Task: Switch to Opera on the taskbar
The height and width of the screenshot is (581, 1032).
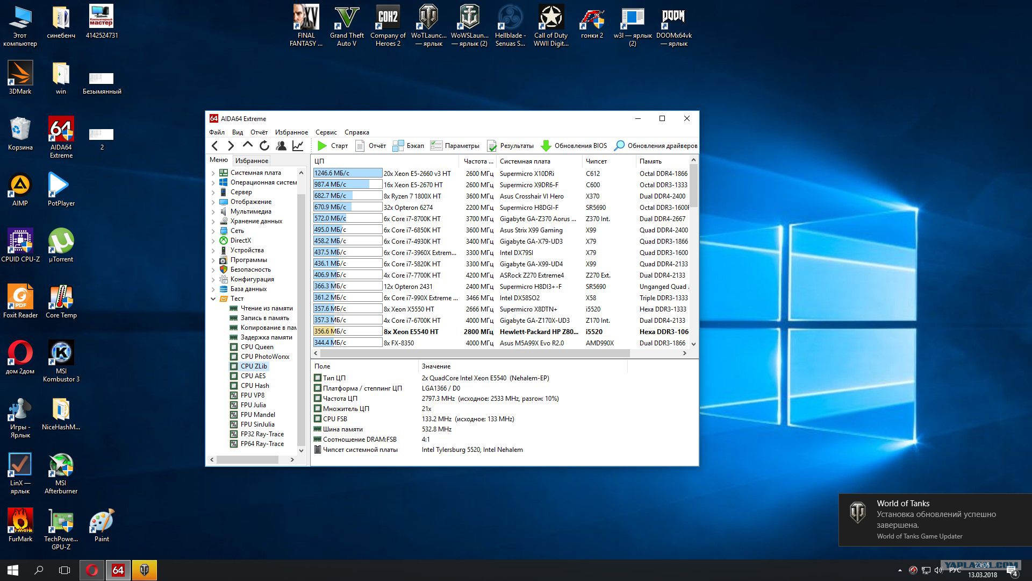Action: pyautogui.click(x=92, y=570)
